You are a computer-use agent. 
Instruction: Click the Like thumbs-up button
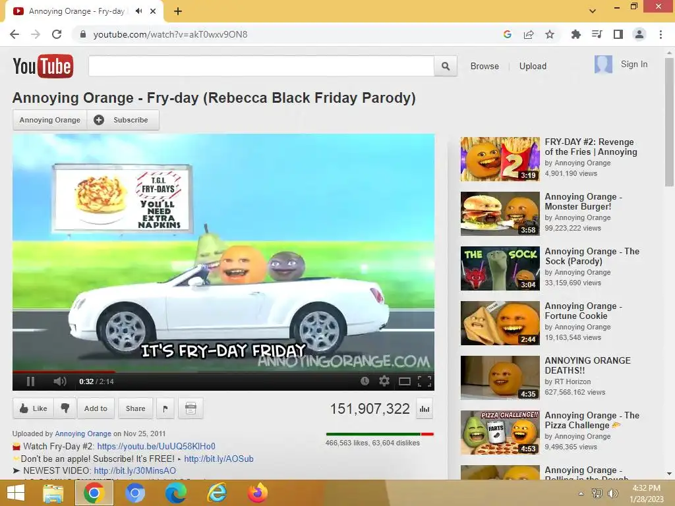coord(33,408)
